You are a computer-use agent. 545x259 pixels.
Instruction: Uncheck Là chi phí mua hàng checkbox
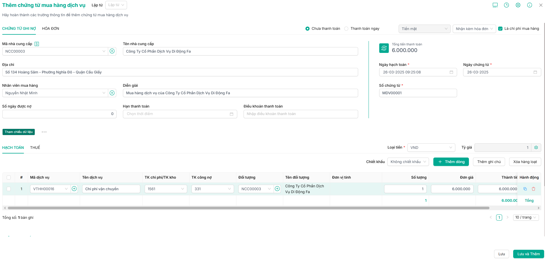500,29
